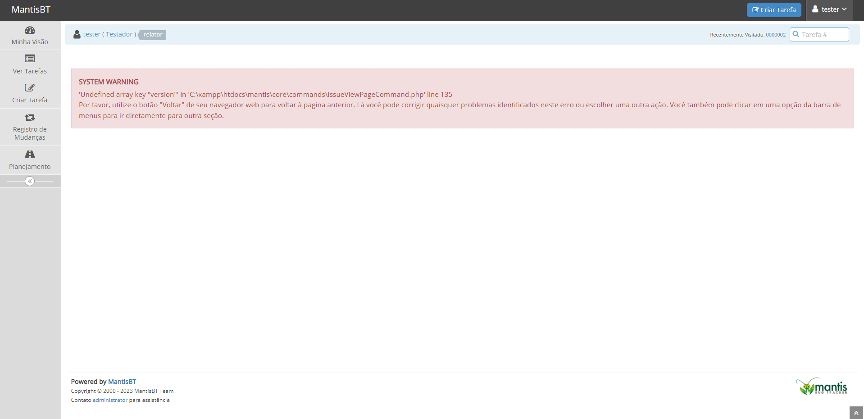Click the Registro de Mudanças retweet icon

[x=30, y=118]
